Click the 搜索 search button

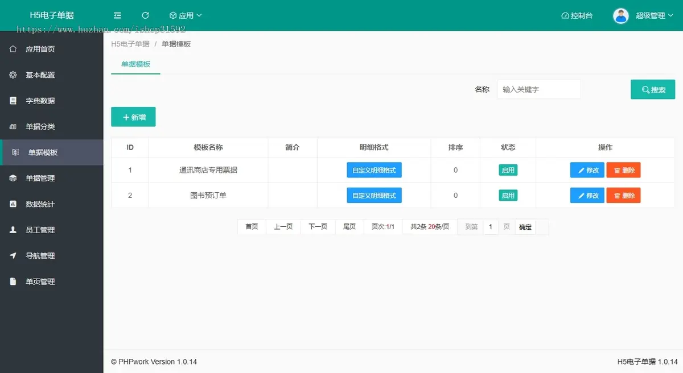click(652, 90)
